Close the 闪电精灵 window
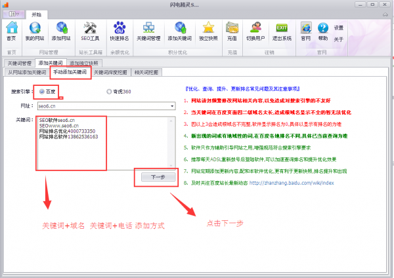 tap(384, 5)
